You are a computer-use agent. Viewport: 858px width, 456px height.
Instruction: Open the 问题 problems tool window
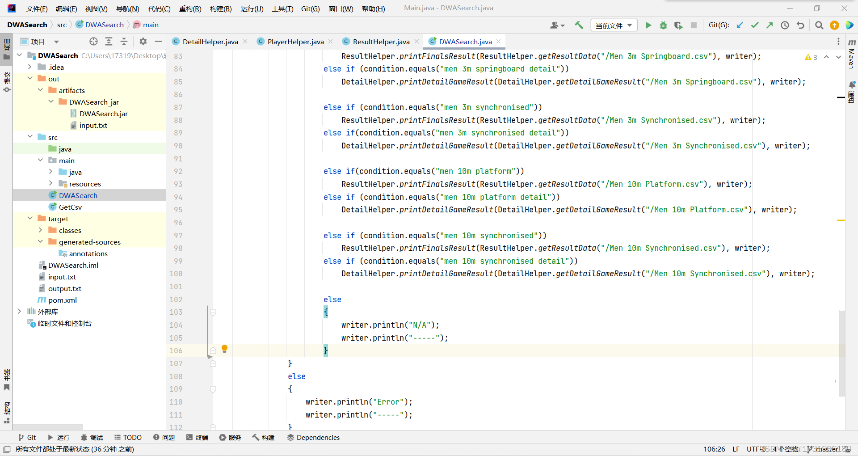click(x=164, y=437)
